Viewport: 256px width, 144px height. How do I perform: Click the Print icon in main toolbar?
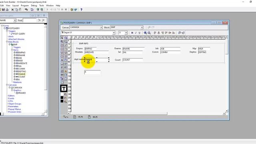pyautogui.click(x=7, y=10)
